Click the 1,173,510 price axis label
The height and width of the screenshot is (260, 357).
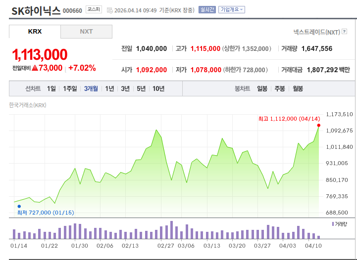[339, 114]
